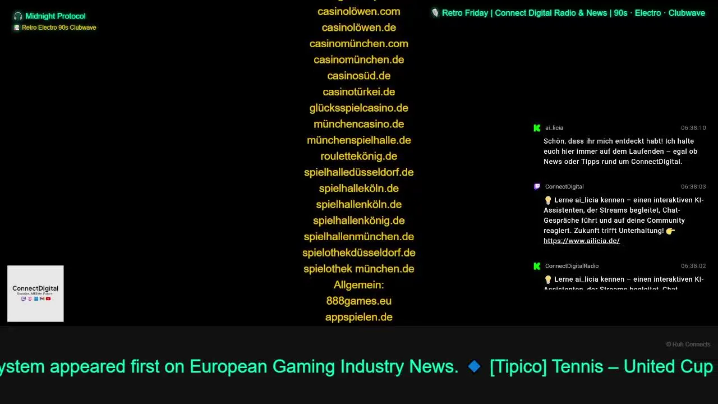This screenshot has width=718, height=404.
Task: Click the Retro Electro 90s Clubwave subtitle
Action: coord(59,27)
